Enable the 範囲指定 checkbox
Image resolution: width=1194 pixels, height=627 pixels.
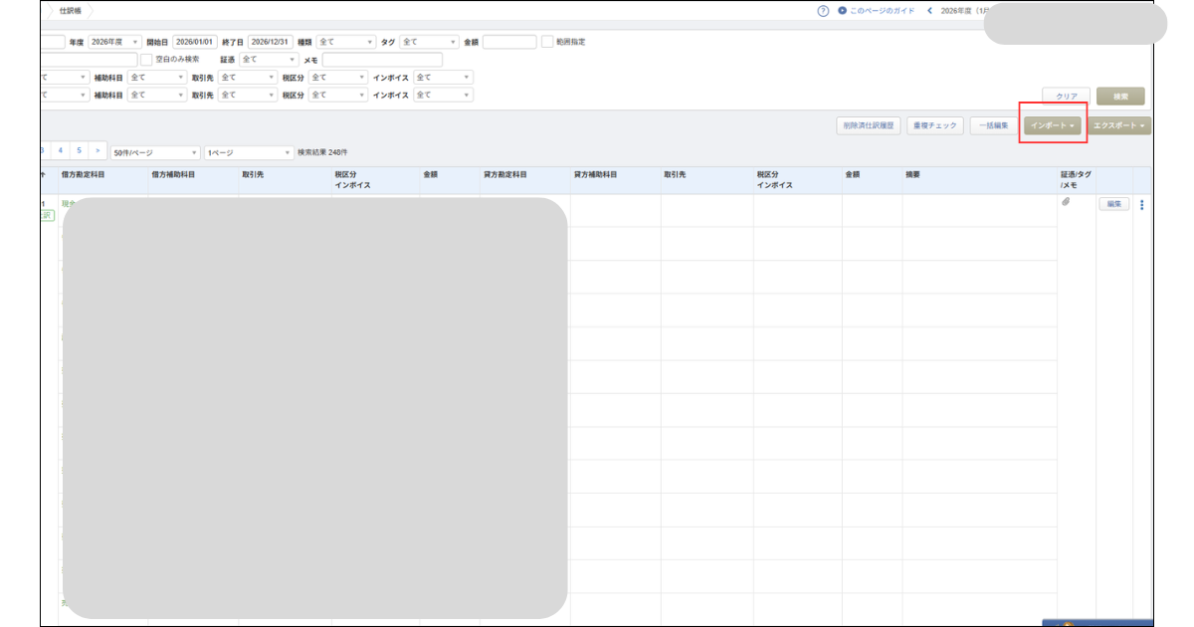pos(547,42)
